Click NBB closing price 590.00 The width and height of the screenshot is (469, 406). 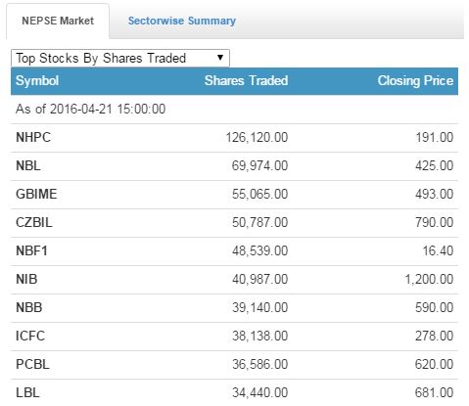point(435,307)
